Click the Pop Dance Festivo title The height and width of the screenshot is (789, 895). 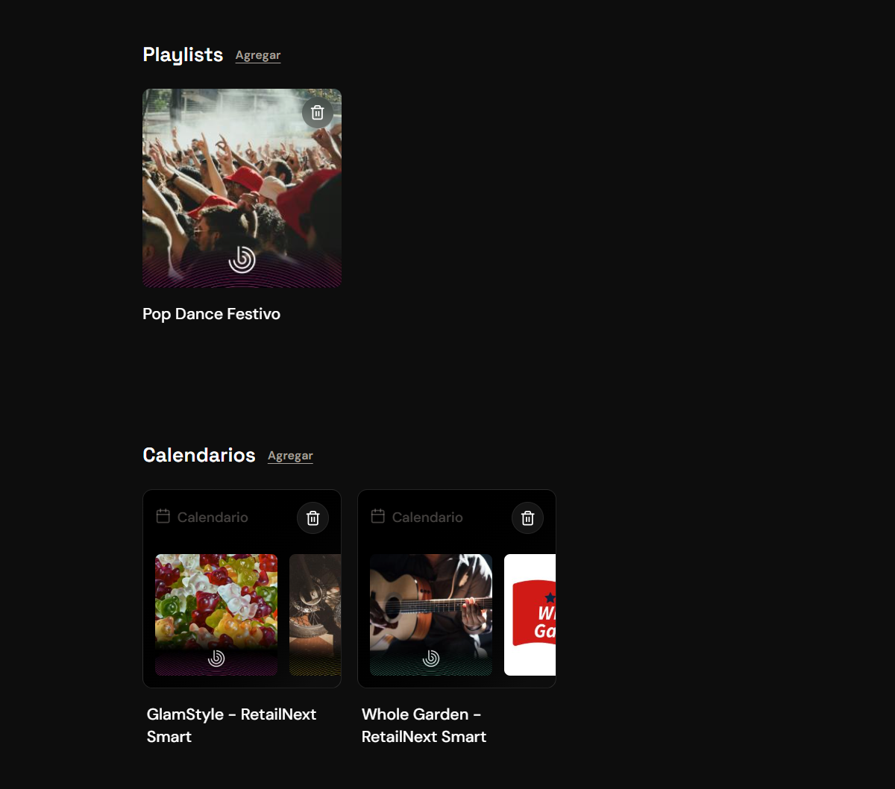click(x=211, y=314)
